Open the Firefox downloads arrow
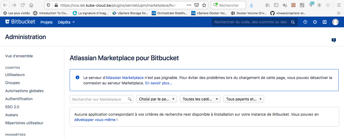This screenshot has height=139, width=344. pos(251,5)
